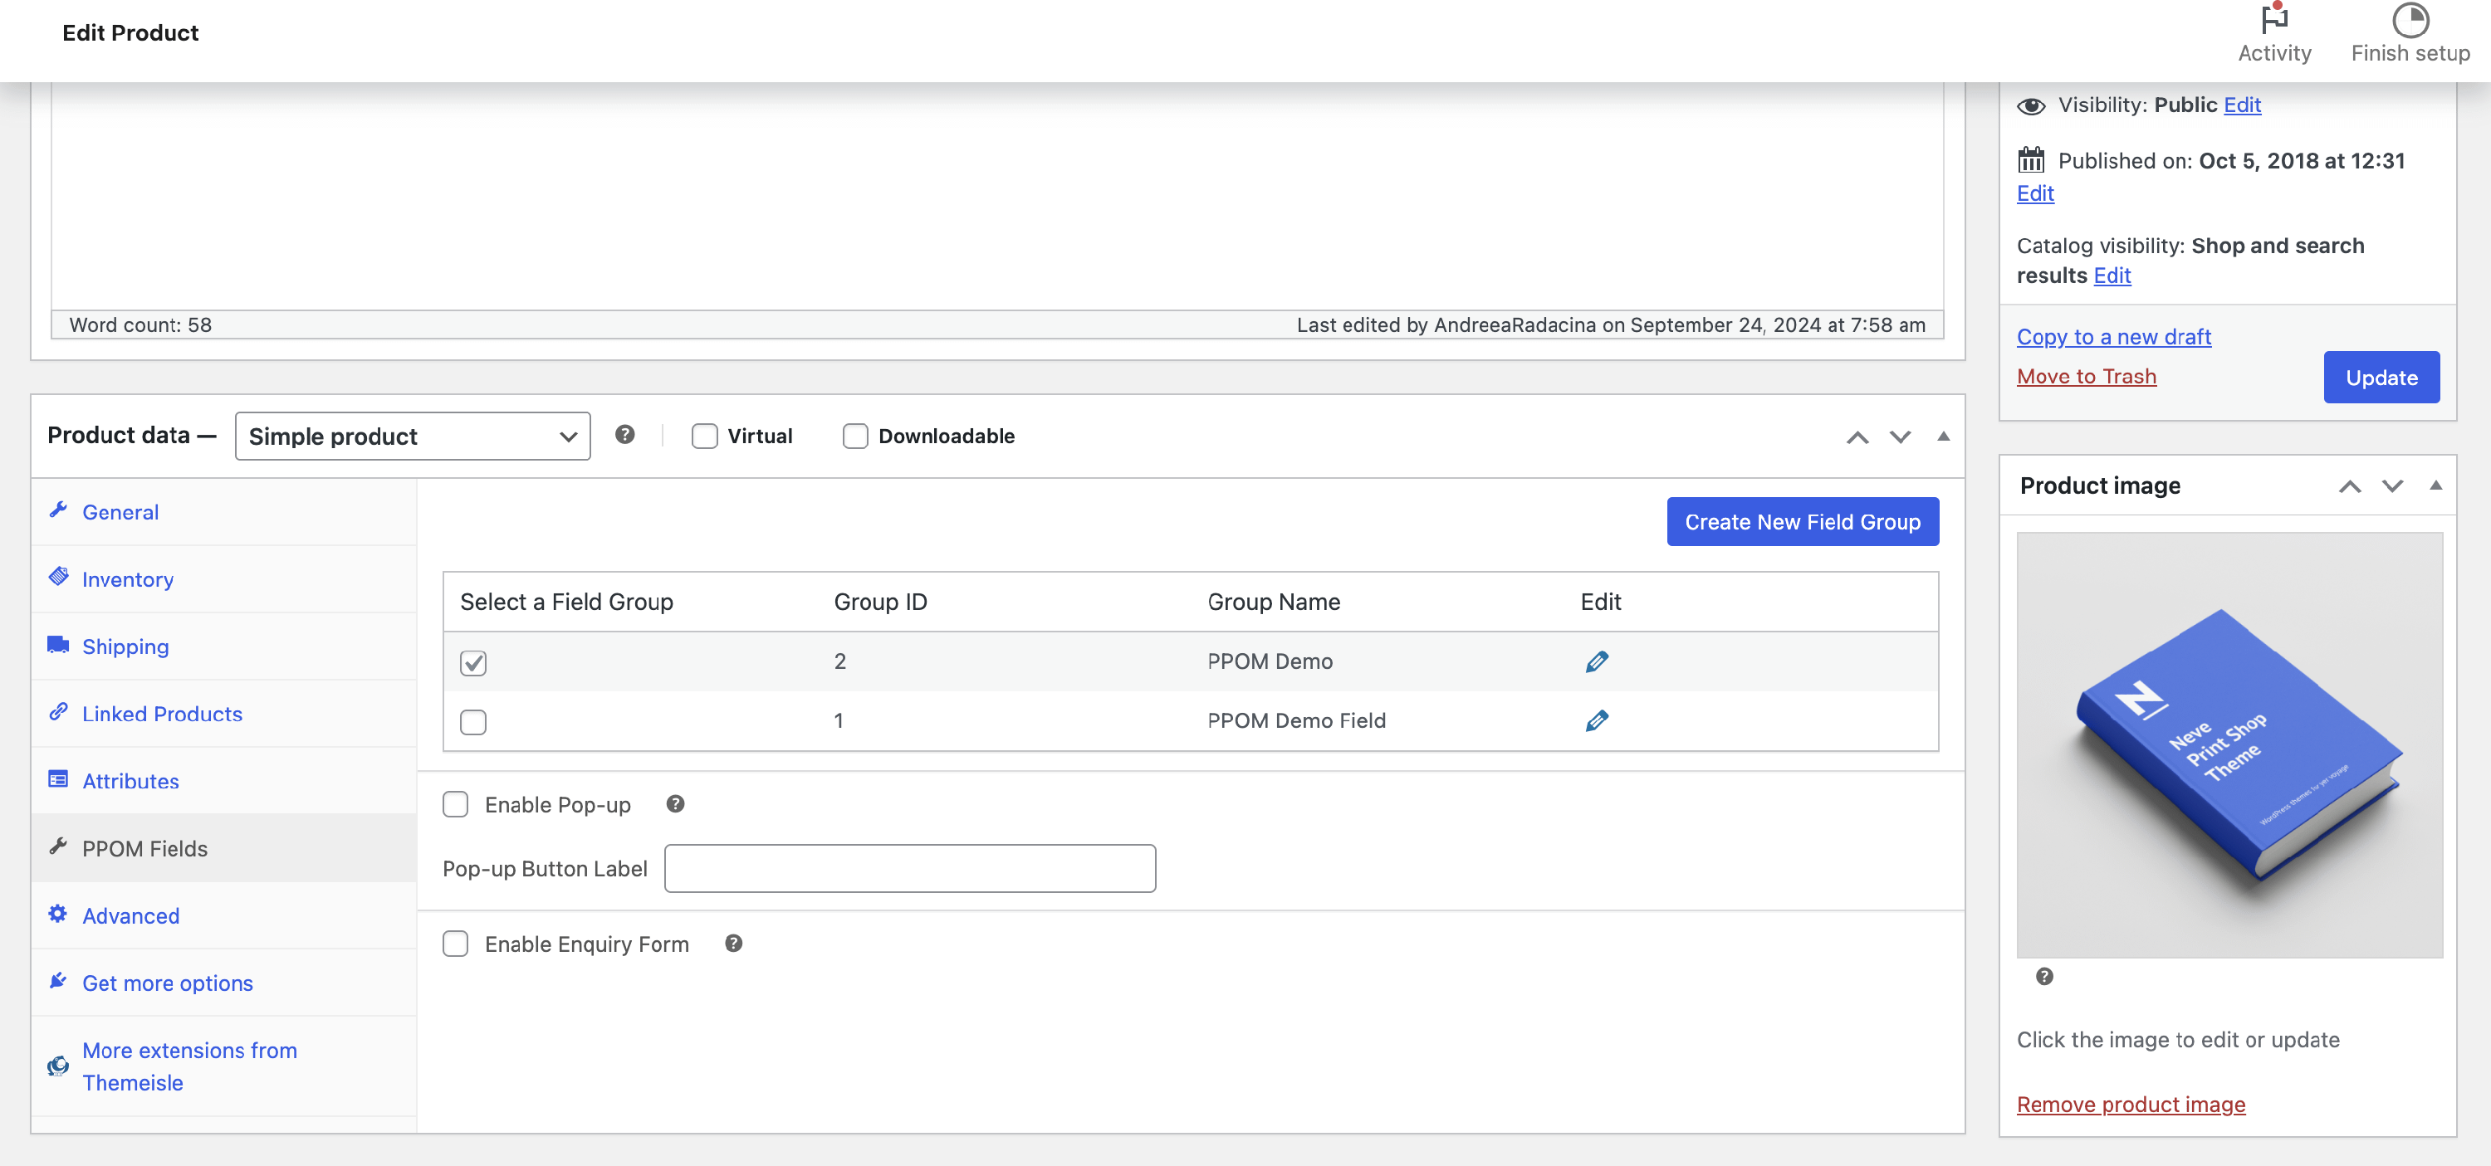The height and width of the screenshot is (1166, 2491).
Task: Move the Product image panel down
Action: 2392,486
